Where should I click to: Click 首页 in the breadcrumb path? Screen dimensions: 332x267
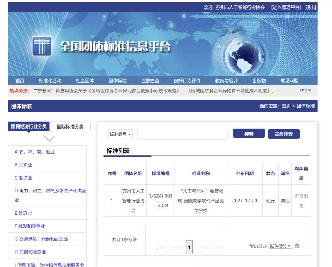click(x=286, y=106)
